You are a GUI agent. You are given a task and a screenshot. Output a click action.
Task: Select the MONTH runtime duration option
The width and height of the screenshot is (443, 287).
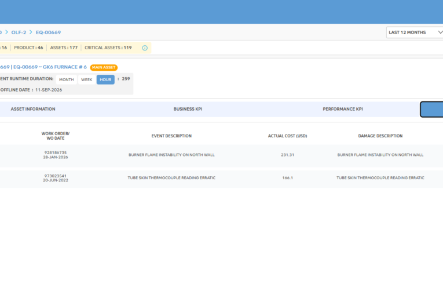click(67, 79)
